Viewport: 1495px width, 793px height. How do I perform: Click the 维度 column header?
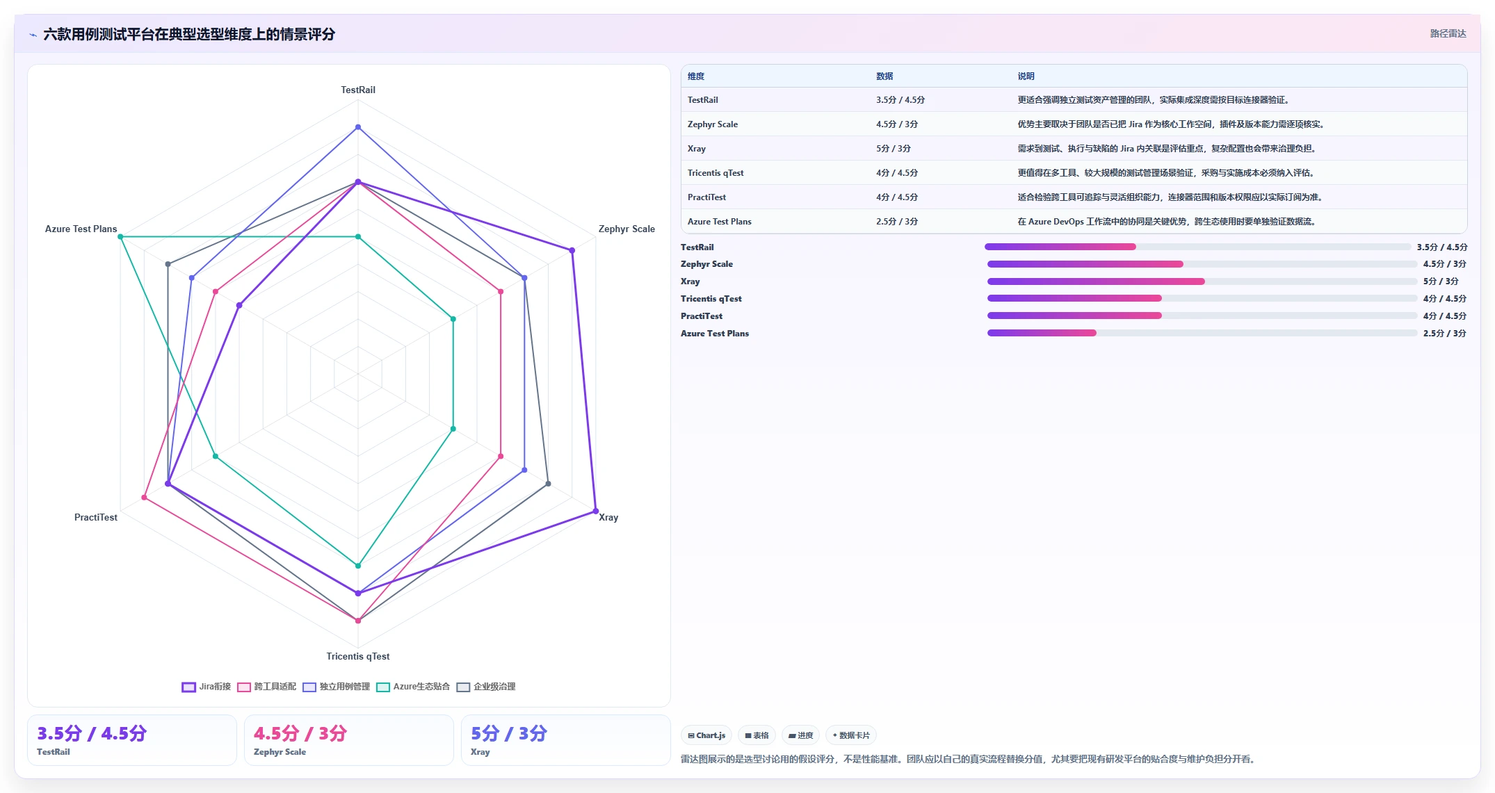click(696, 76)
